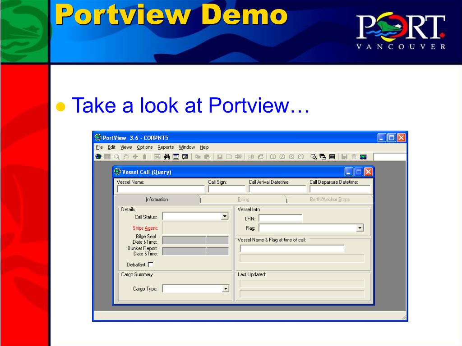Screen dimensions: 462x346
Task: Open the Help menu
Action: click(204, 147)
